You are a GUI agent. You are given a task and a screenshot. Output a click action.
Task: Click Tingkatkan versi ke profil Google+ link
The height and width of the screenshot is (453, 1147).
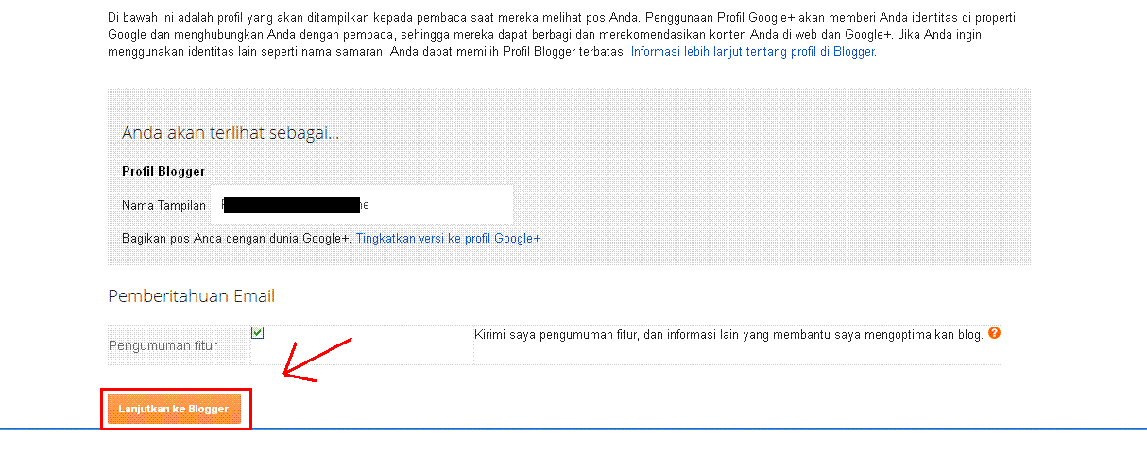point(448,239)
